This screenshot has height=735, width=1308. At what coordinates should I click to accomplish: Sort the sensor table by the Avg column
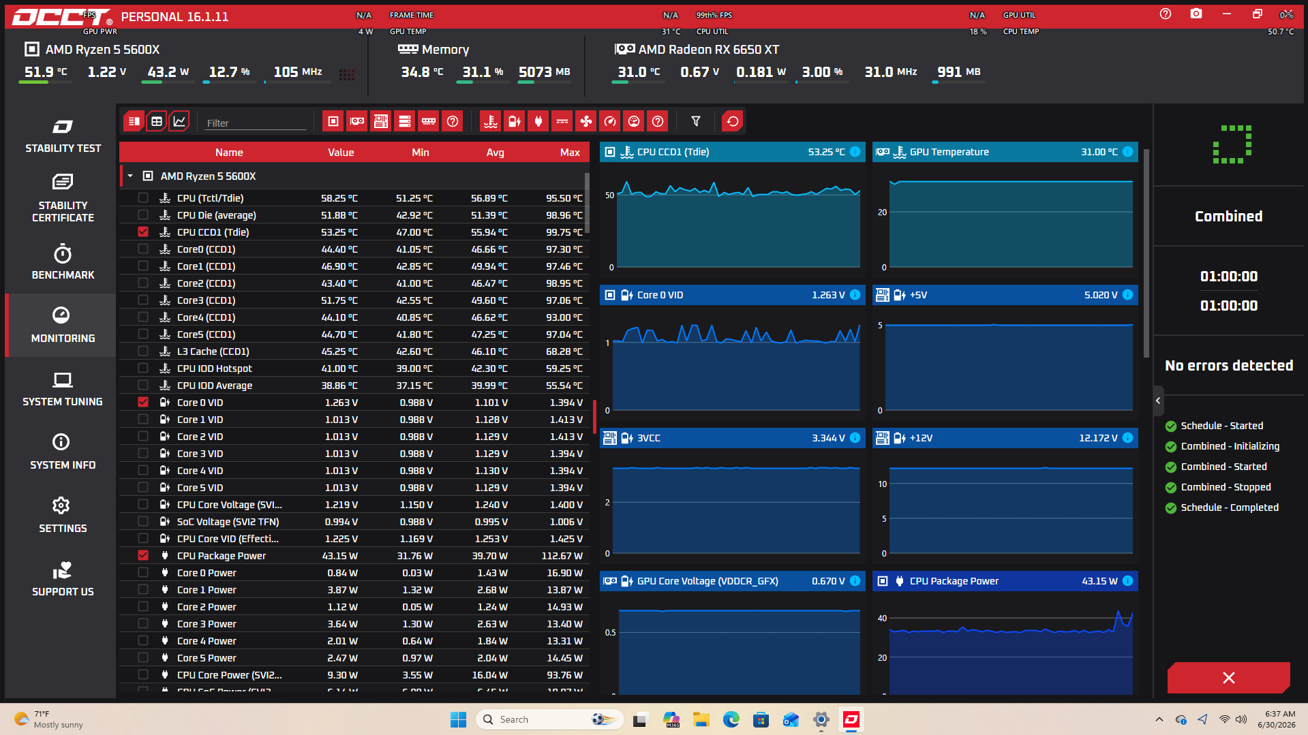(496, 153)
